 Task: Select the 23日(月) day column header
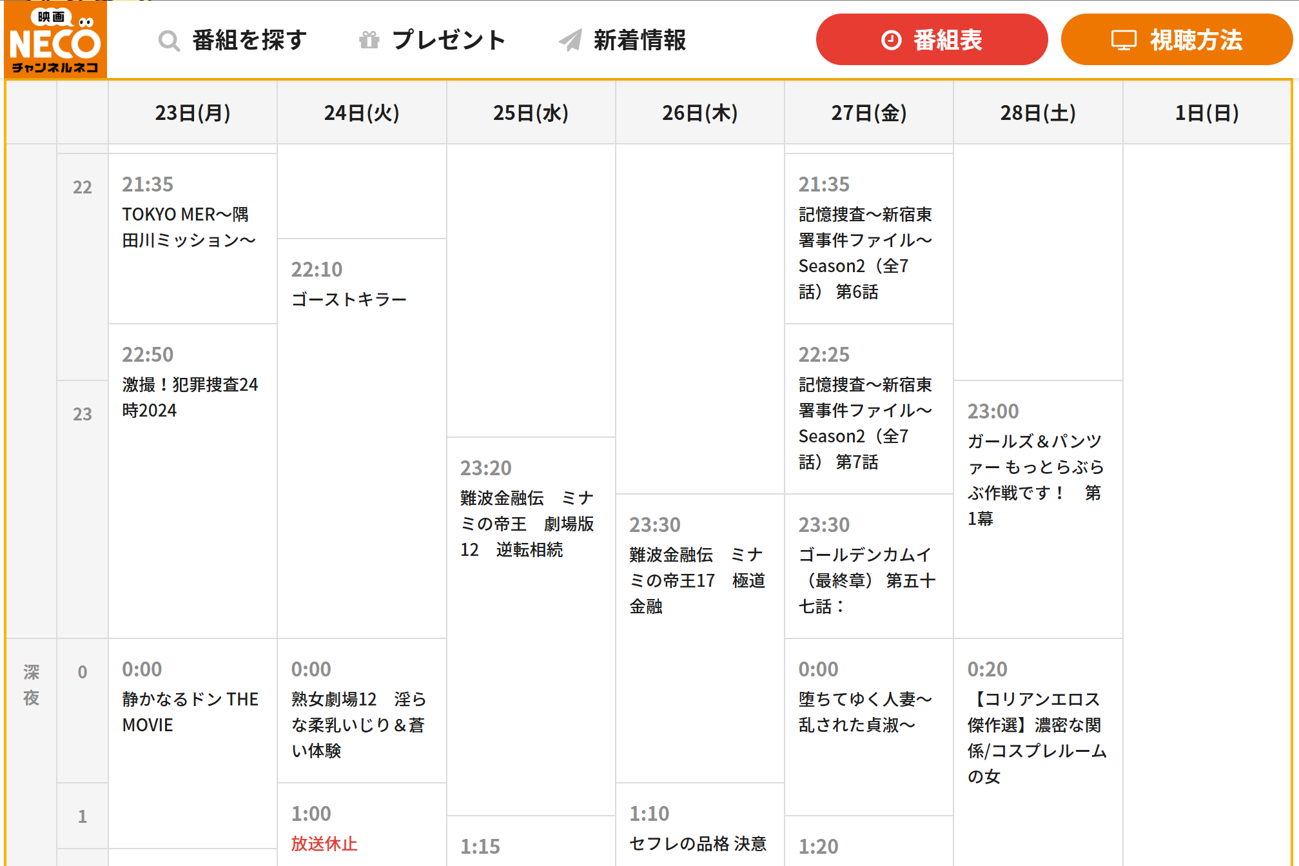192,113
